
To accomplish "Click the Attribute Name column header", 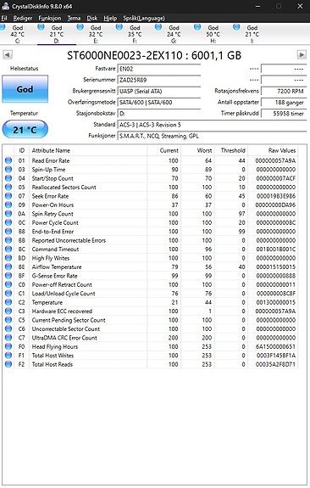I will [88, 150].
